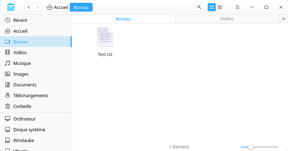Go back with the left arrow
This screenshot has width=288, height=151.
point(29,7)
